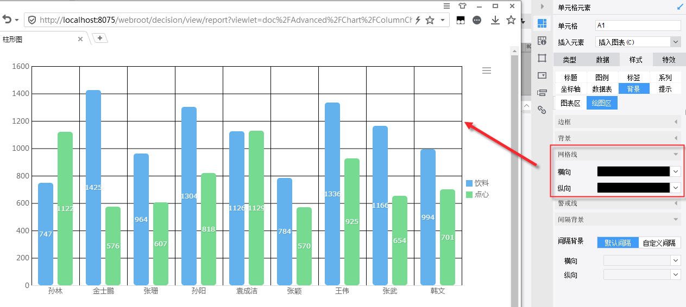Open the browser hamburger menu at top

(x=446, y=6)
